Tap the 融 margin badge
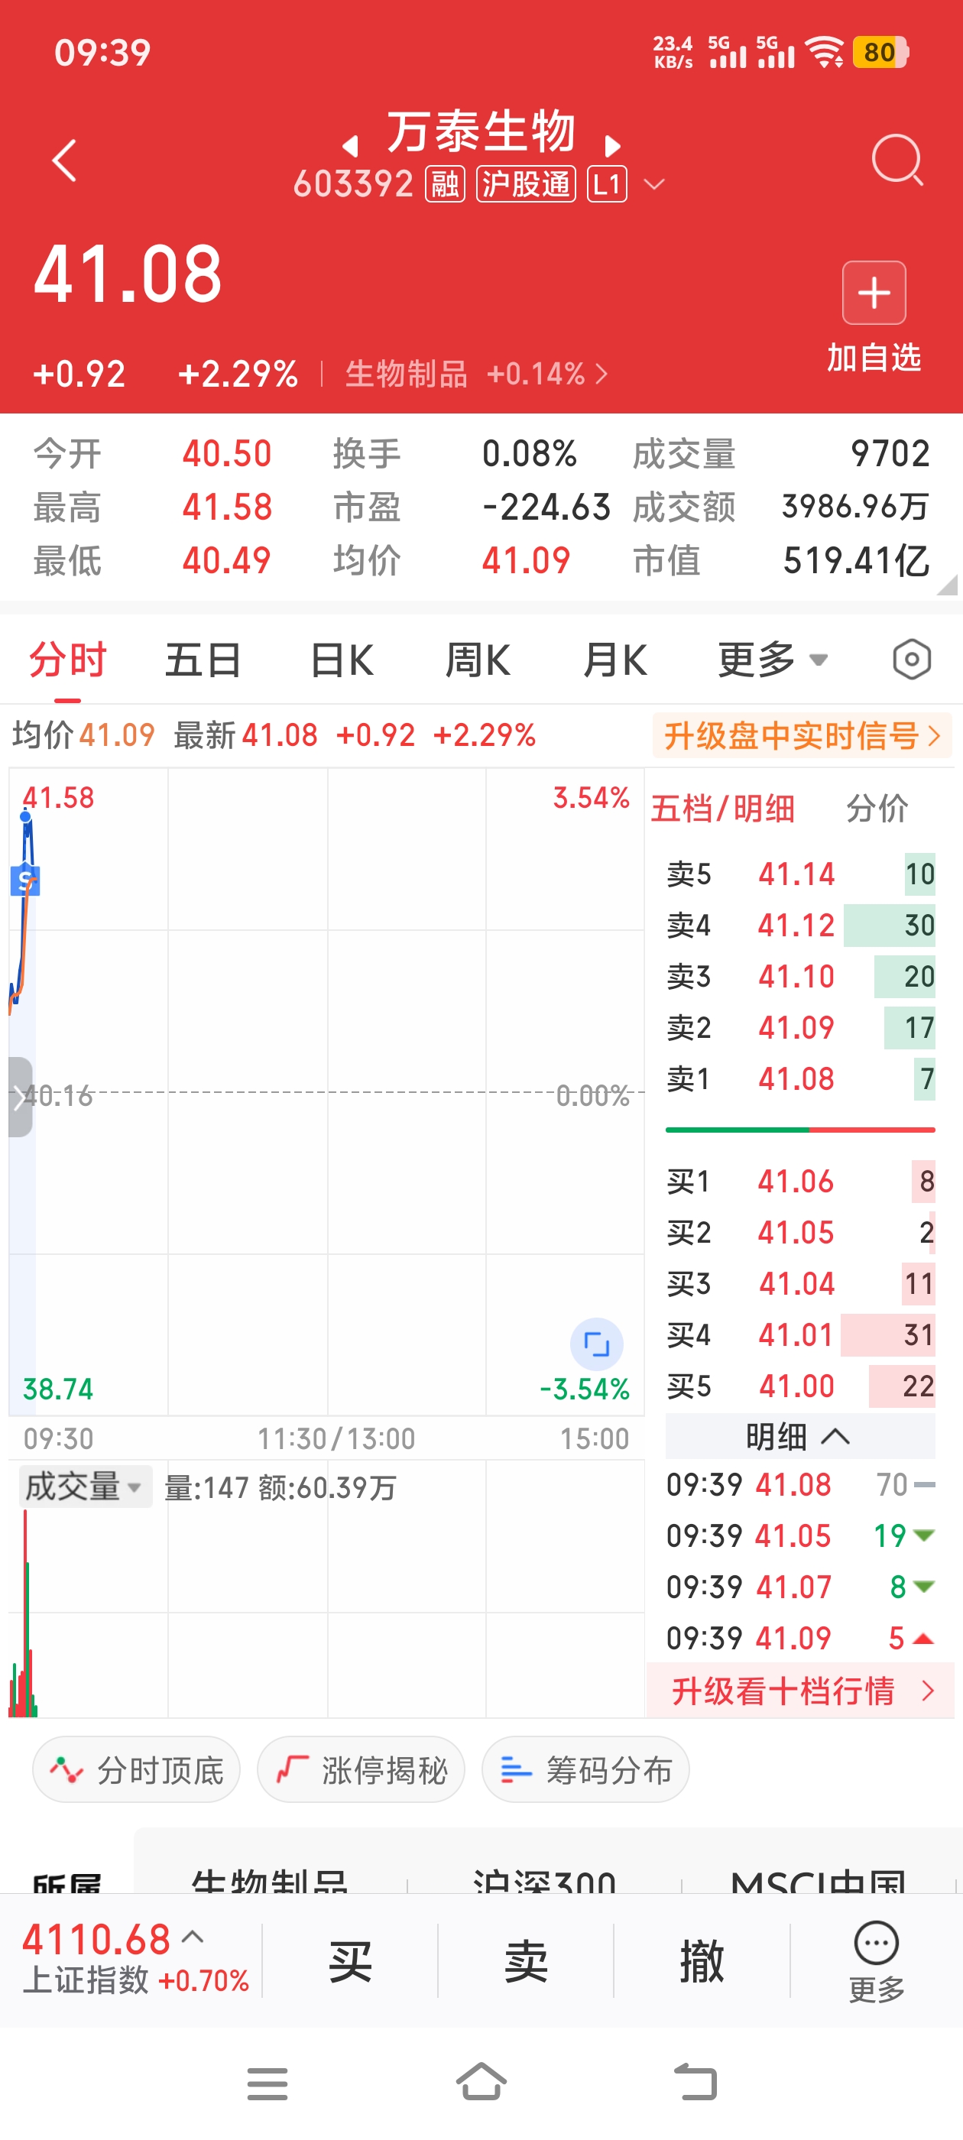The width and height of the screenshot is (963, 2140). (446, 184)
